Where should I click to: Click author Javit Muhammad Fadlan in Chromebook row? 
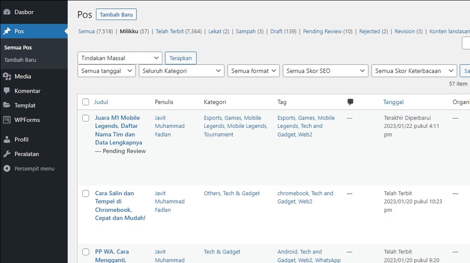(169, 202)
